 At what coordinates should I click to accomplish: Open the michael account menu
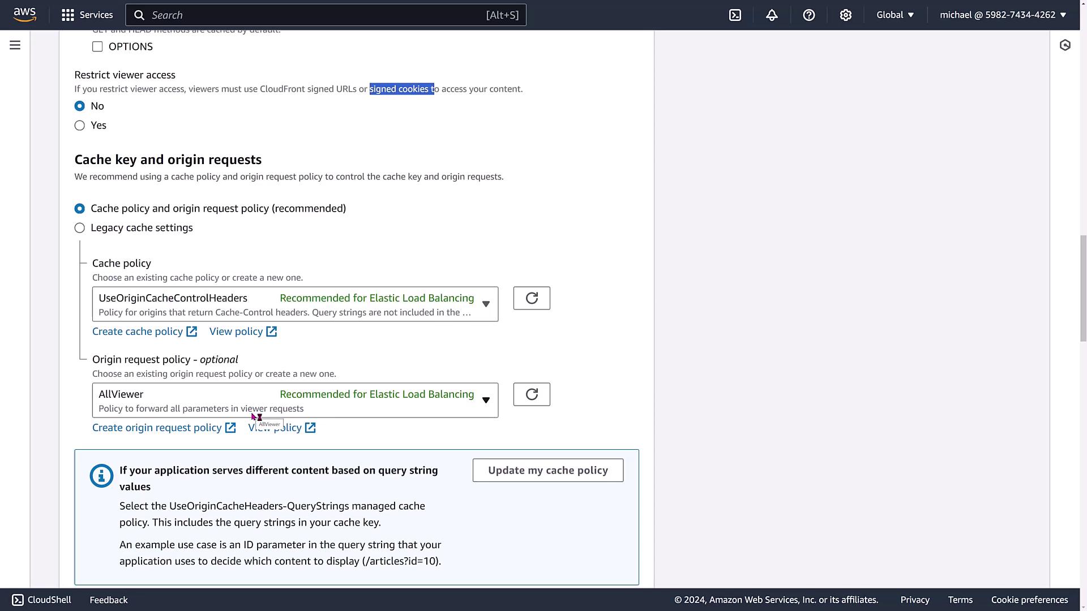tap(1003, 15)
